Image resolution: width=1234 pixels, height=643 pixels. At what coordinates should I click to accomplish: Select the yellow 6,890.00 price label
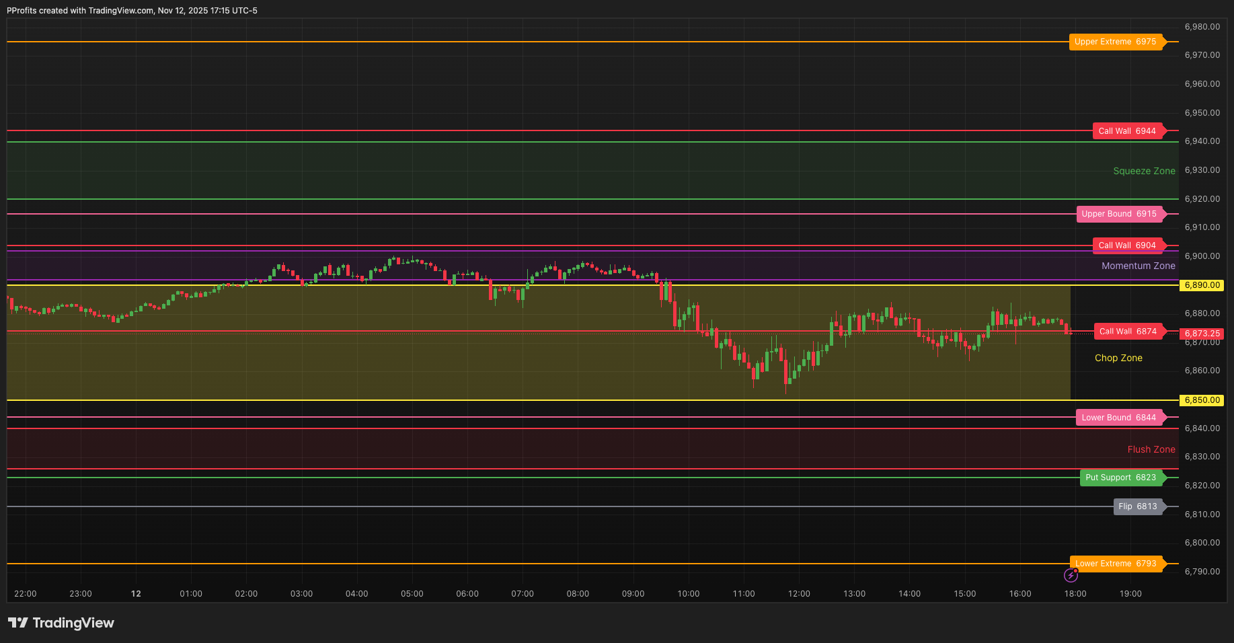click(x=1201, y=285)
